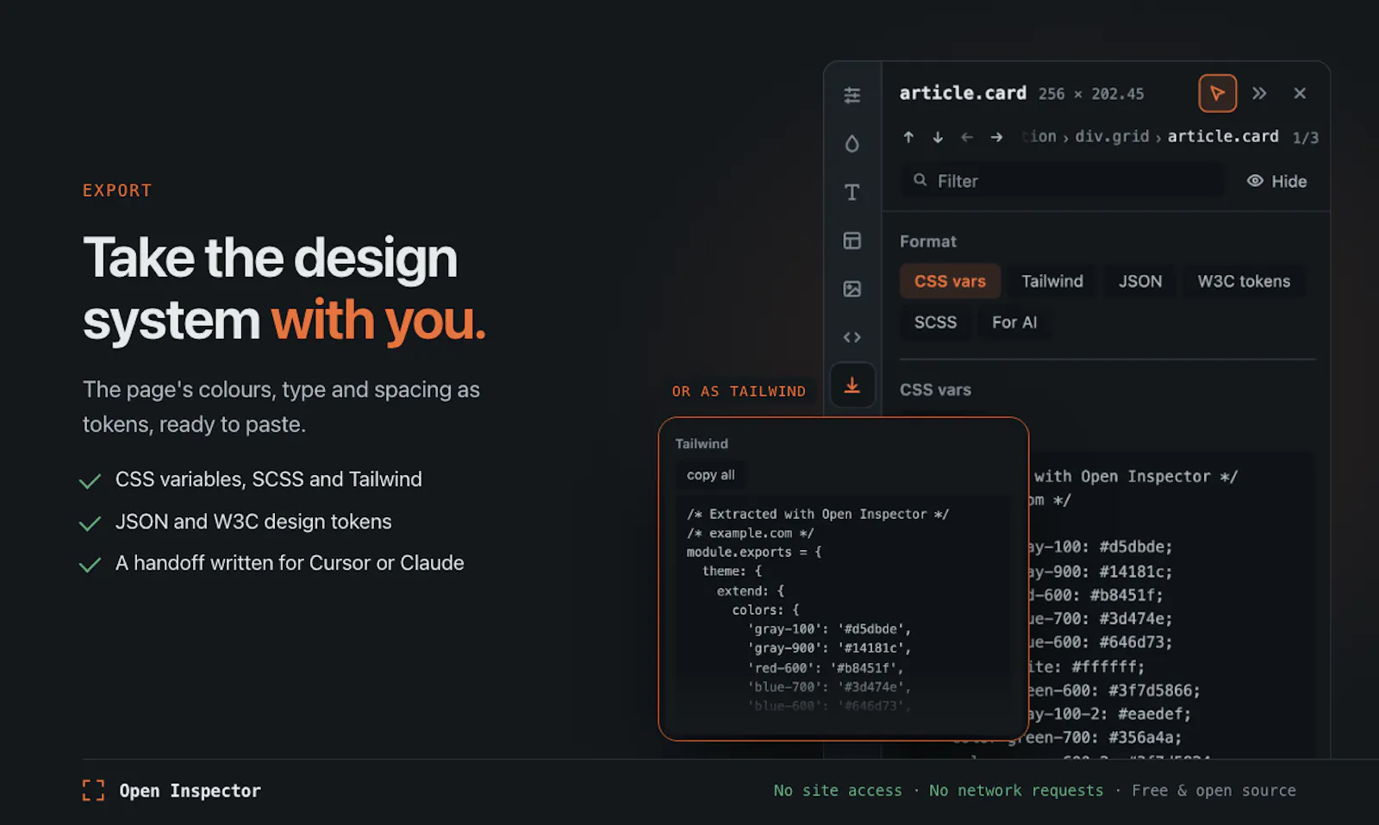Click article.card in the breadcrumb

[x=1223, y=136]
